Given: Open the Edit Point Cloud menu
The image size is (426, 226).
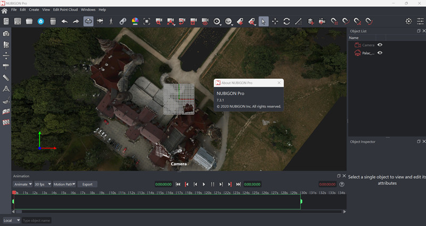Looking at the screenshot, I should 65,10.
